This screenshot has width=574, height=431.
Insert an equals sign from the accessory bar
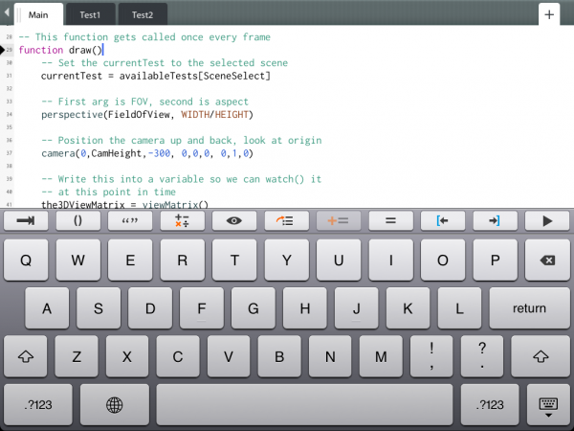(389, 220)
